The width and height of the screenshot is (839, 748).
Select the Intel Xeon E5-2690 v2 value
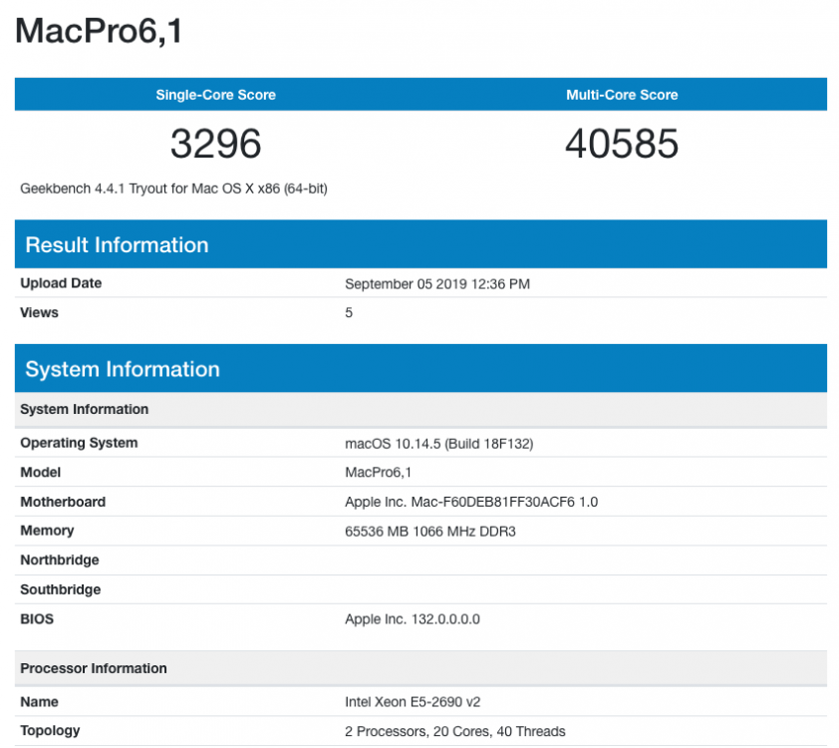tap(413, 702)
